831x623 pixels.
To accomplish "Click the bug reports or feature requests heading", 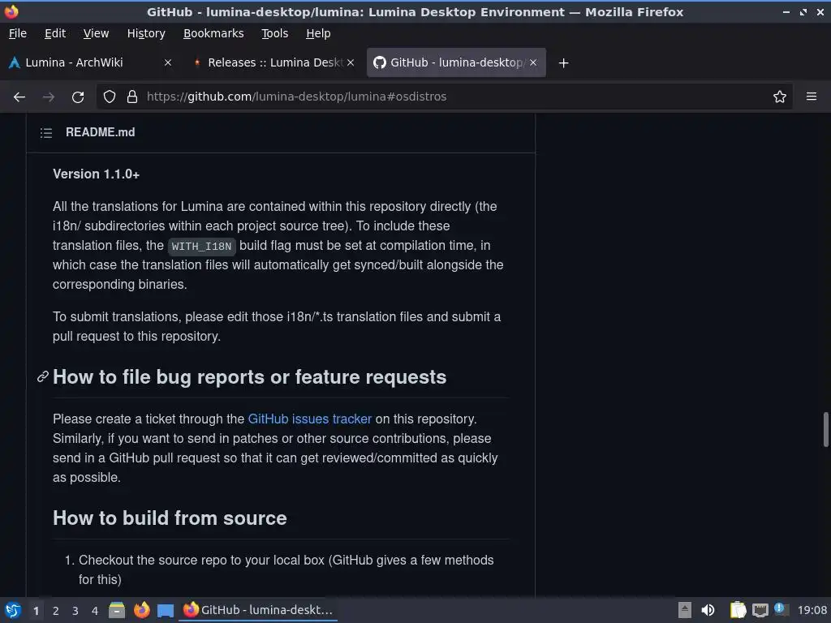I will [x=250, y=377].
